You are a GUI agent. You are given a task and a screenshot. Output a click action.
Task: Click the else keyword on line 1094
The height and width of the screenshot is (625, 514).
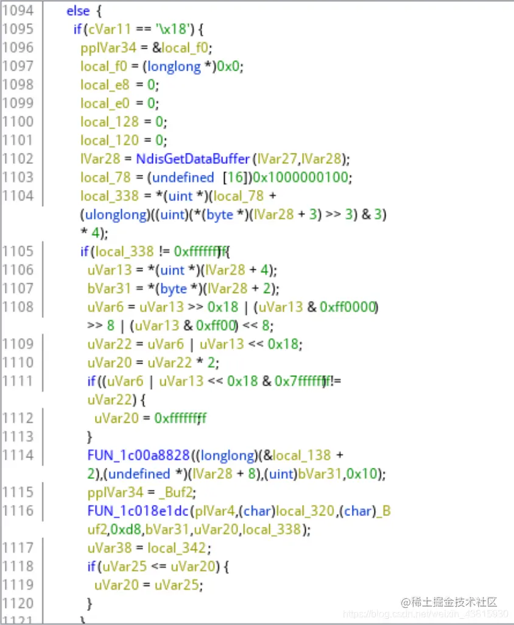tap(78, 11)
